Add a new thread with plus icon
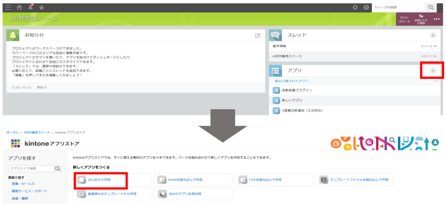The width and height of the screenshot is (446, 204). (x=432, y=35)
